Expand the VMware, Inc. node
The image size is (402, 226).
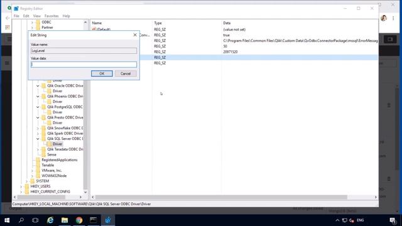pos(32,170)
